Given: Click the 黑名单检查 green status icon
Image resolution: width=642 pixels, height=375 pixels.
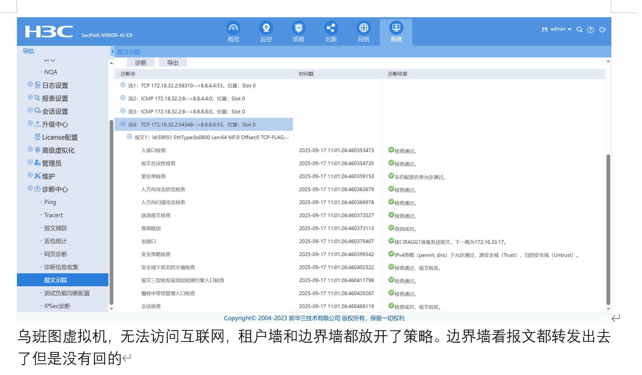Looking at the screenshot, I should [391, 176].
